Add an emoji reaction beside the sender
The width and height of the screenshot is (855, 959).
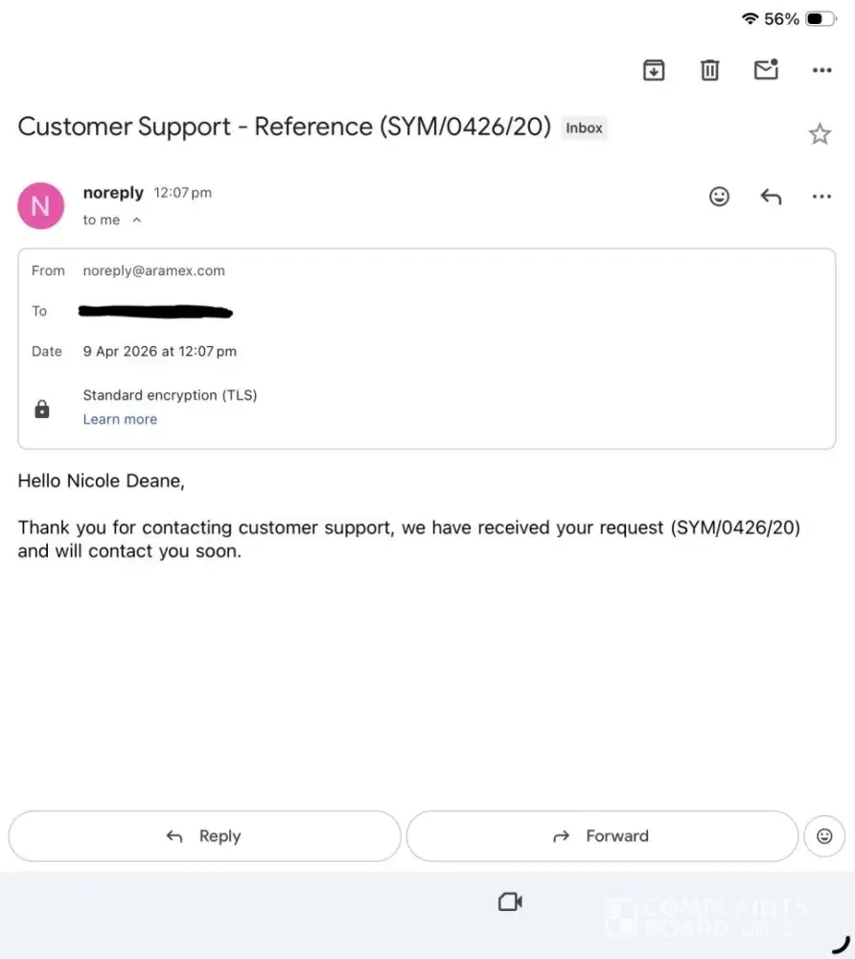coord(719,197)
